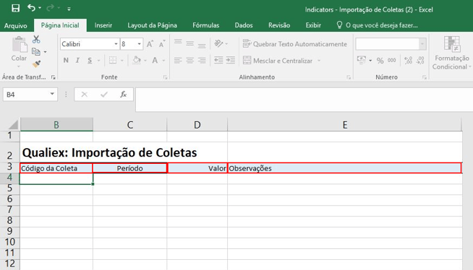
Task: Open the Arquivo menu
Action: click(16, 25)
